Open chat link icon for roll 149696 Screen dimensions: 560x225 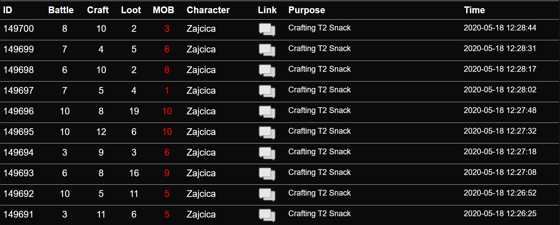[267, 112]
